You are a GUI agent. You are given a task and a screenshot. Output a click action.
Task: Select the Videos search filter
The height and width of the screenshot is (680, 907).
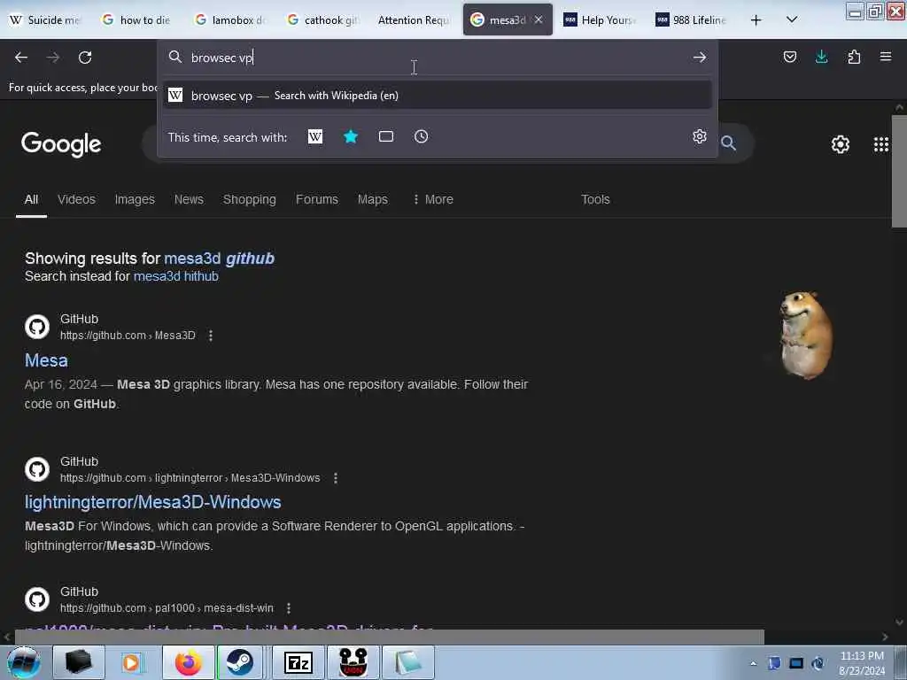pos(76,199)
